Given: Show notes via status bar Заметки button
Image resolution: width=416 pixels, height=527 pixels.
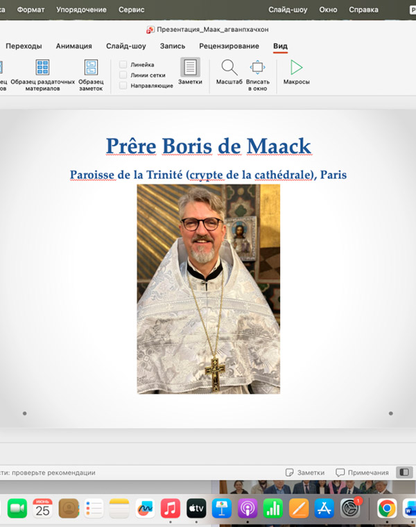Looking at the screenshot, I should (x=305, y=472).
